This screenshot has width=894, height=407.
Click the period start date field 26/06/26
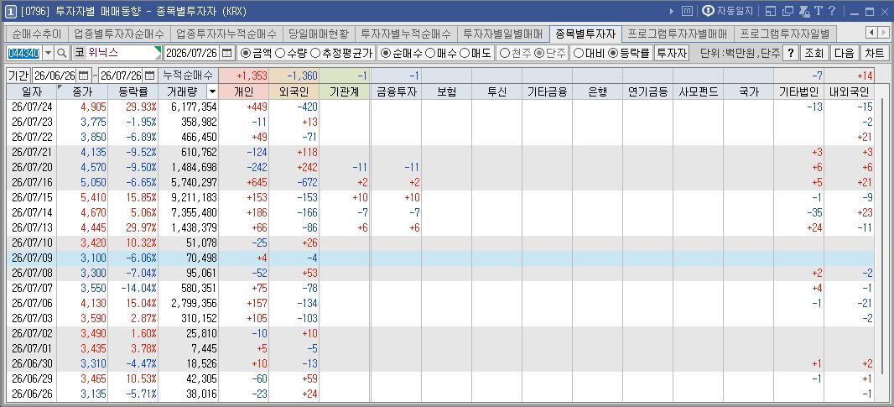pos(55,76)
